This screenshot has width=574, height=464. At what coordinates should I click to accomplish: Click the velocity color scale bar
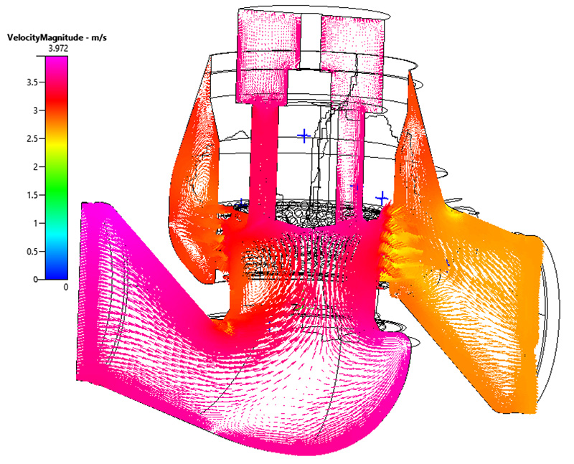(x=57, y=168)
